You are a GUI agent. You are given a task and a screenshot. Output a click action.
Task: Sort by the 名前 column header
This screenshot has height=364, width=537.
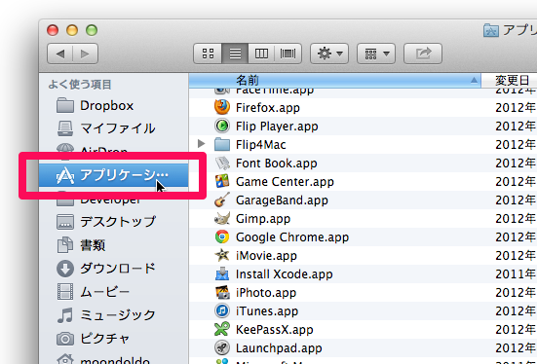click(334, 81)
